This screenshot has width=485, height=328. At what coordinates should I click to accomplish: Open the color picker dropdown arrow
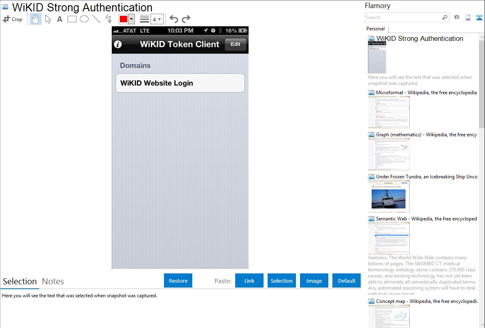point(132,19)
